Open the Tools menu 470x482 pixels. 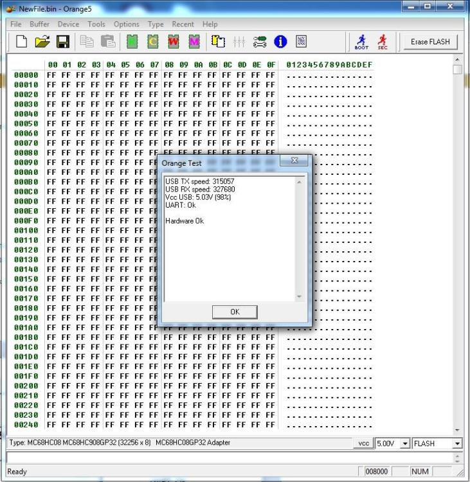point(96,24)
